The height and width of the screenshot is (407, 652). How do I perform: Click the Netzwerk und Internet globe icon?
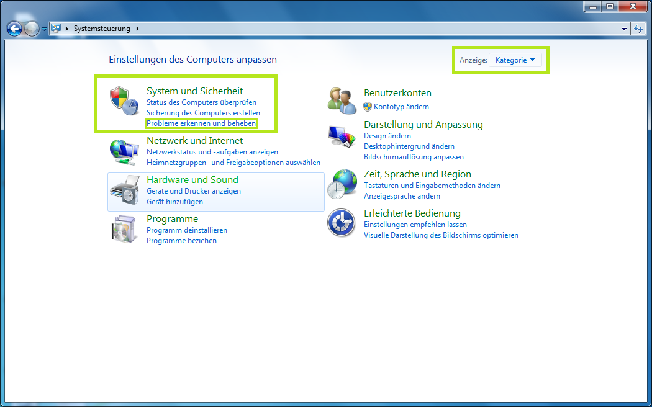pyautogui.click(x=124, y=151)
